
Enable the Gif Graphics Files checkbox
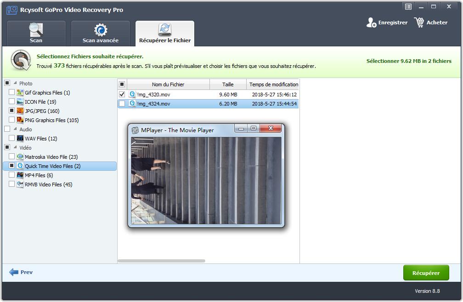tap(12, 93)
